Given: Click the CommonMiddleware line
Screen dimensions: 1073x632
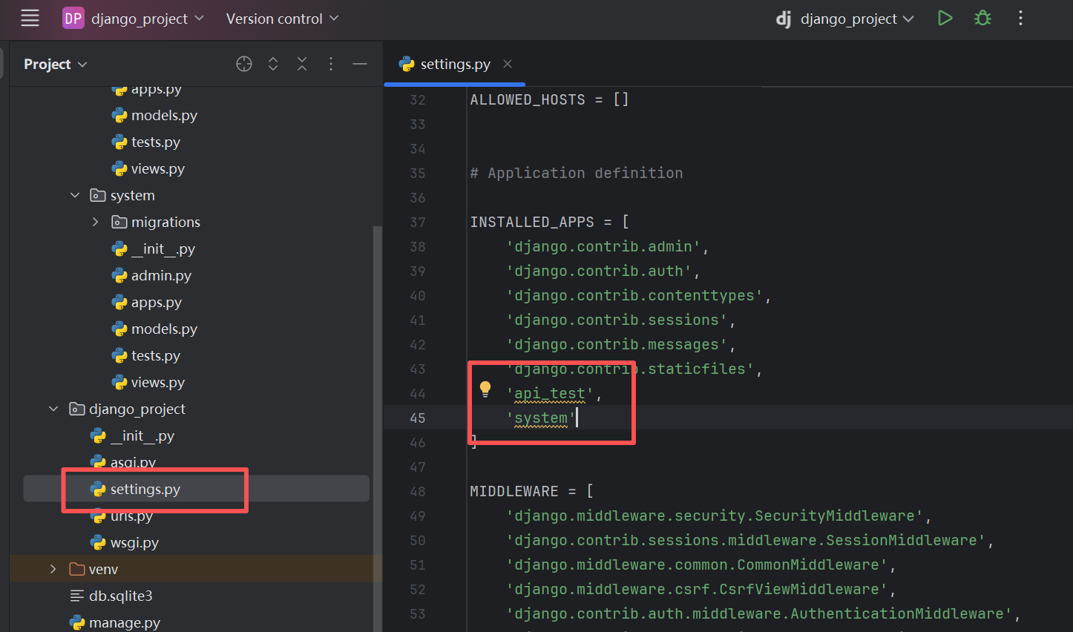Looking at the screenshot, I should [x=700, y=564].
